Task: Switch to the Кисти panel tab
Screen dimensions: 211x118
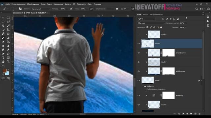Action: point(145,14)
